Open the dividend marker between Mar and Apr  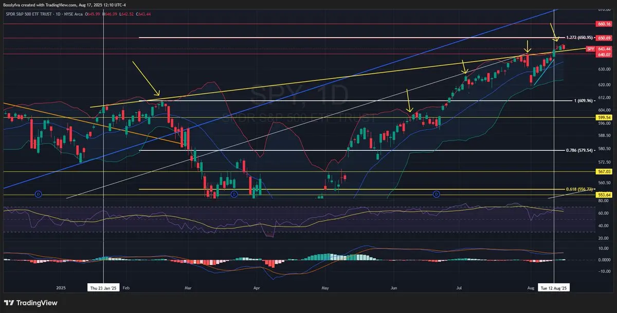pos(233,194)
